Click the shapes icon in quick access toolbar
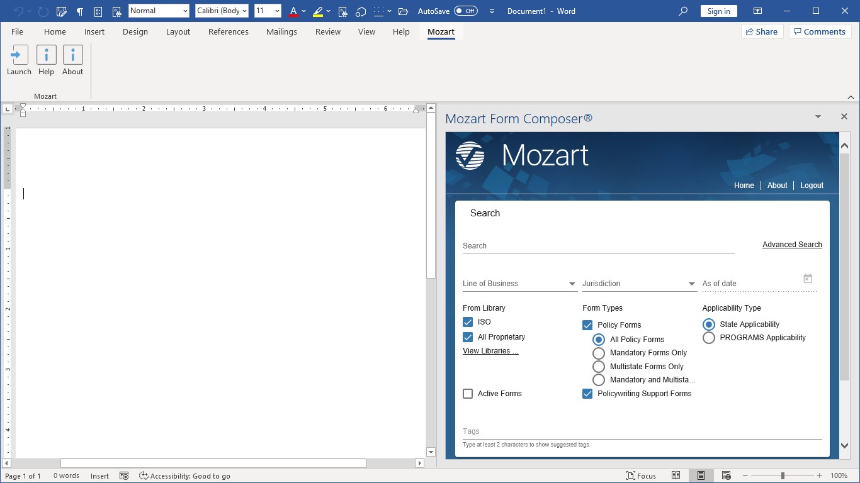This screenshot has width=860, height=483. [x=361, y=11]
